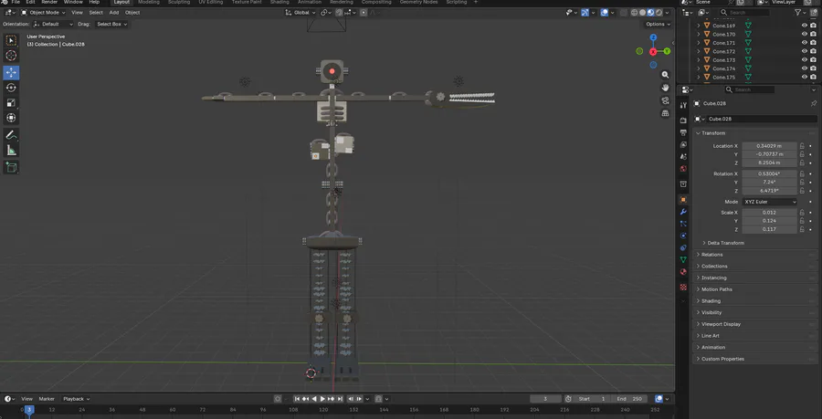Screen dimensions: 822x419
Task: Open the Drag Select Box dropdown
Action: point(111,24)
